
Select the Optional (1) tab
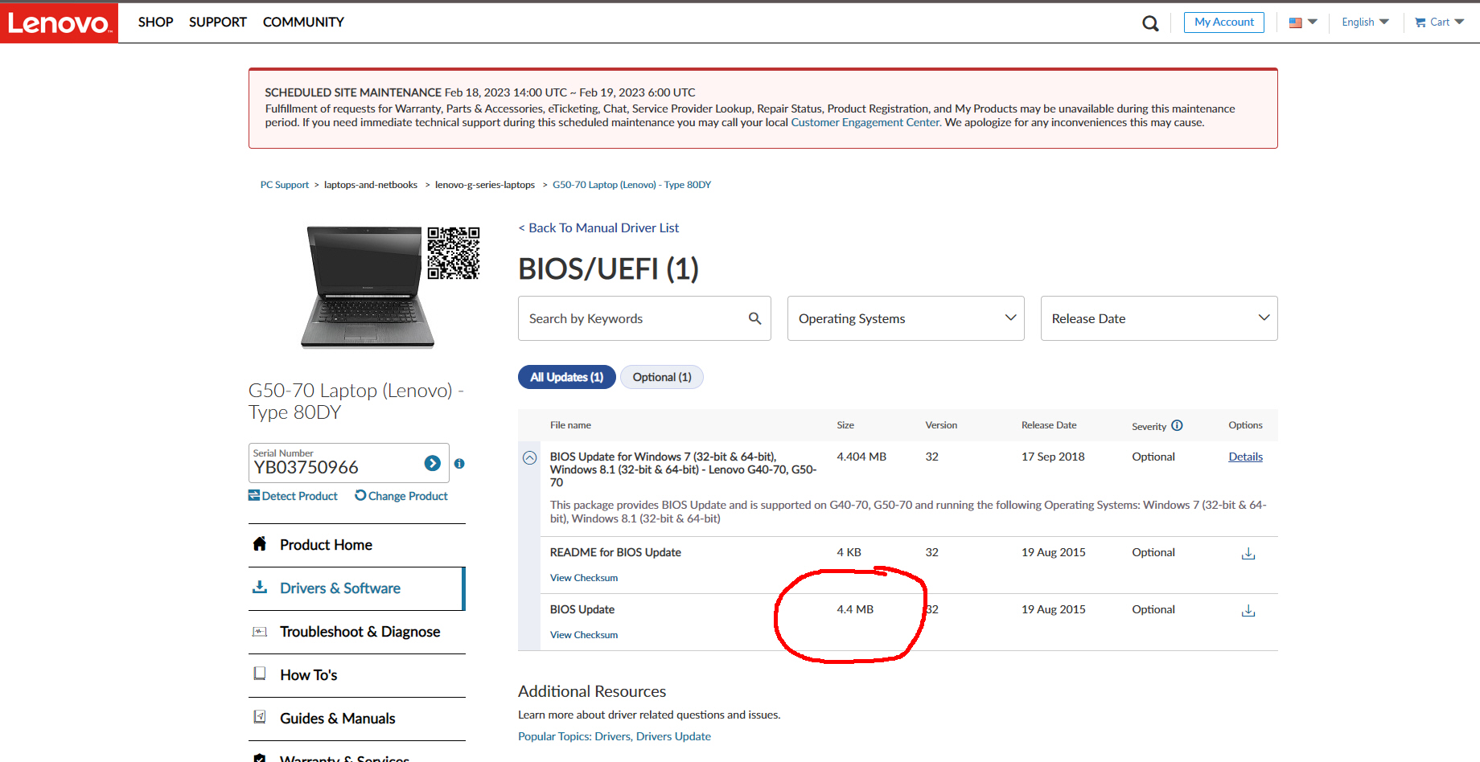(x=662, y=377)
